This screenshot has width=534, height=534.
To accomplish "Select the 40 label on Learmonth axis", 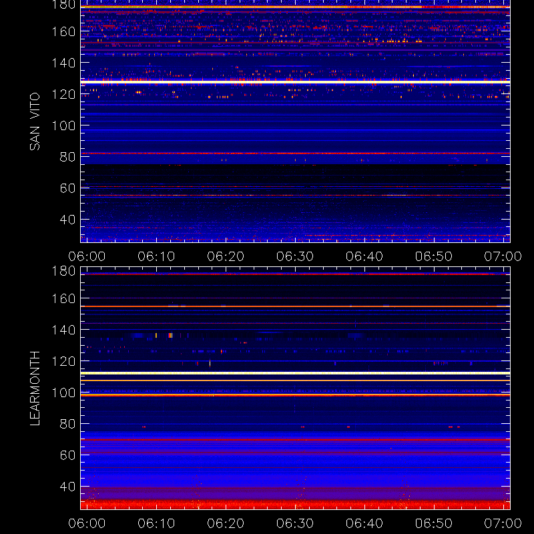I will click(x=67, y=487).
